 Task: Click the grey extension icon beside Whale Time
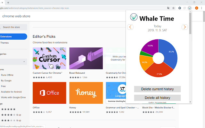coord(184,8)
